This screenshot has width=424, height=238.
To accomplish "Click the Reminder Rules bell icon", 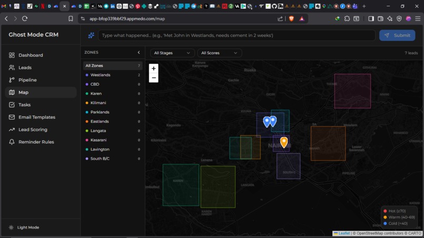I will click(12, 142).
